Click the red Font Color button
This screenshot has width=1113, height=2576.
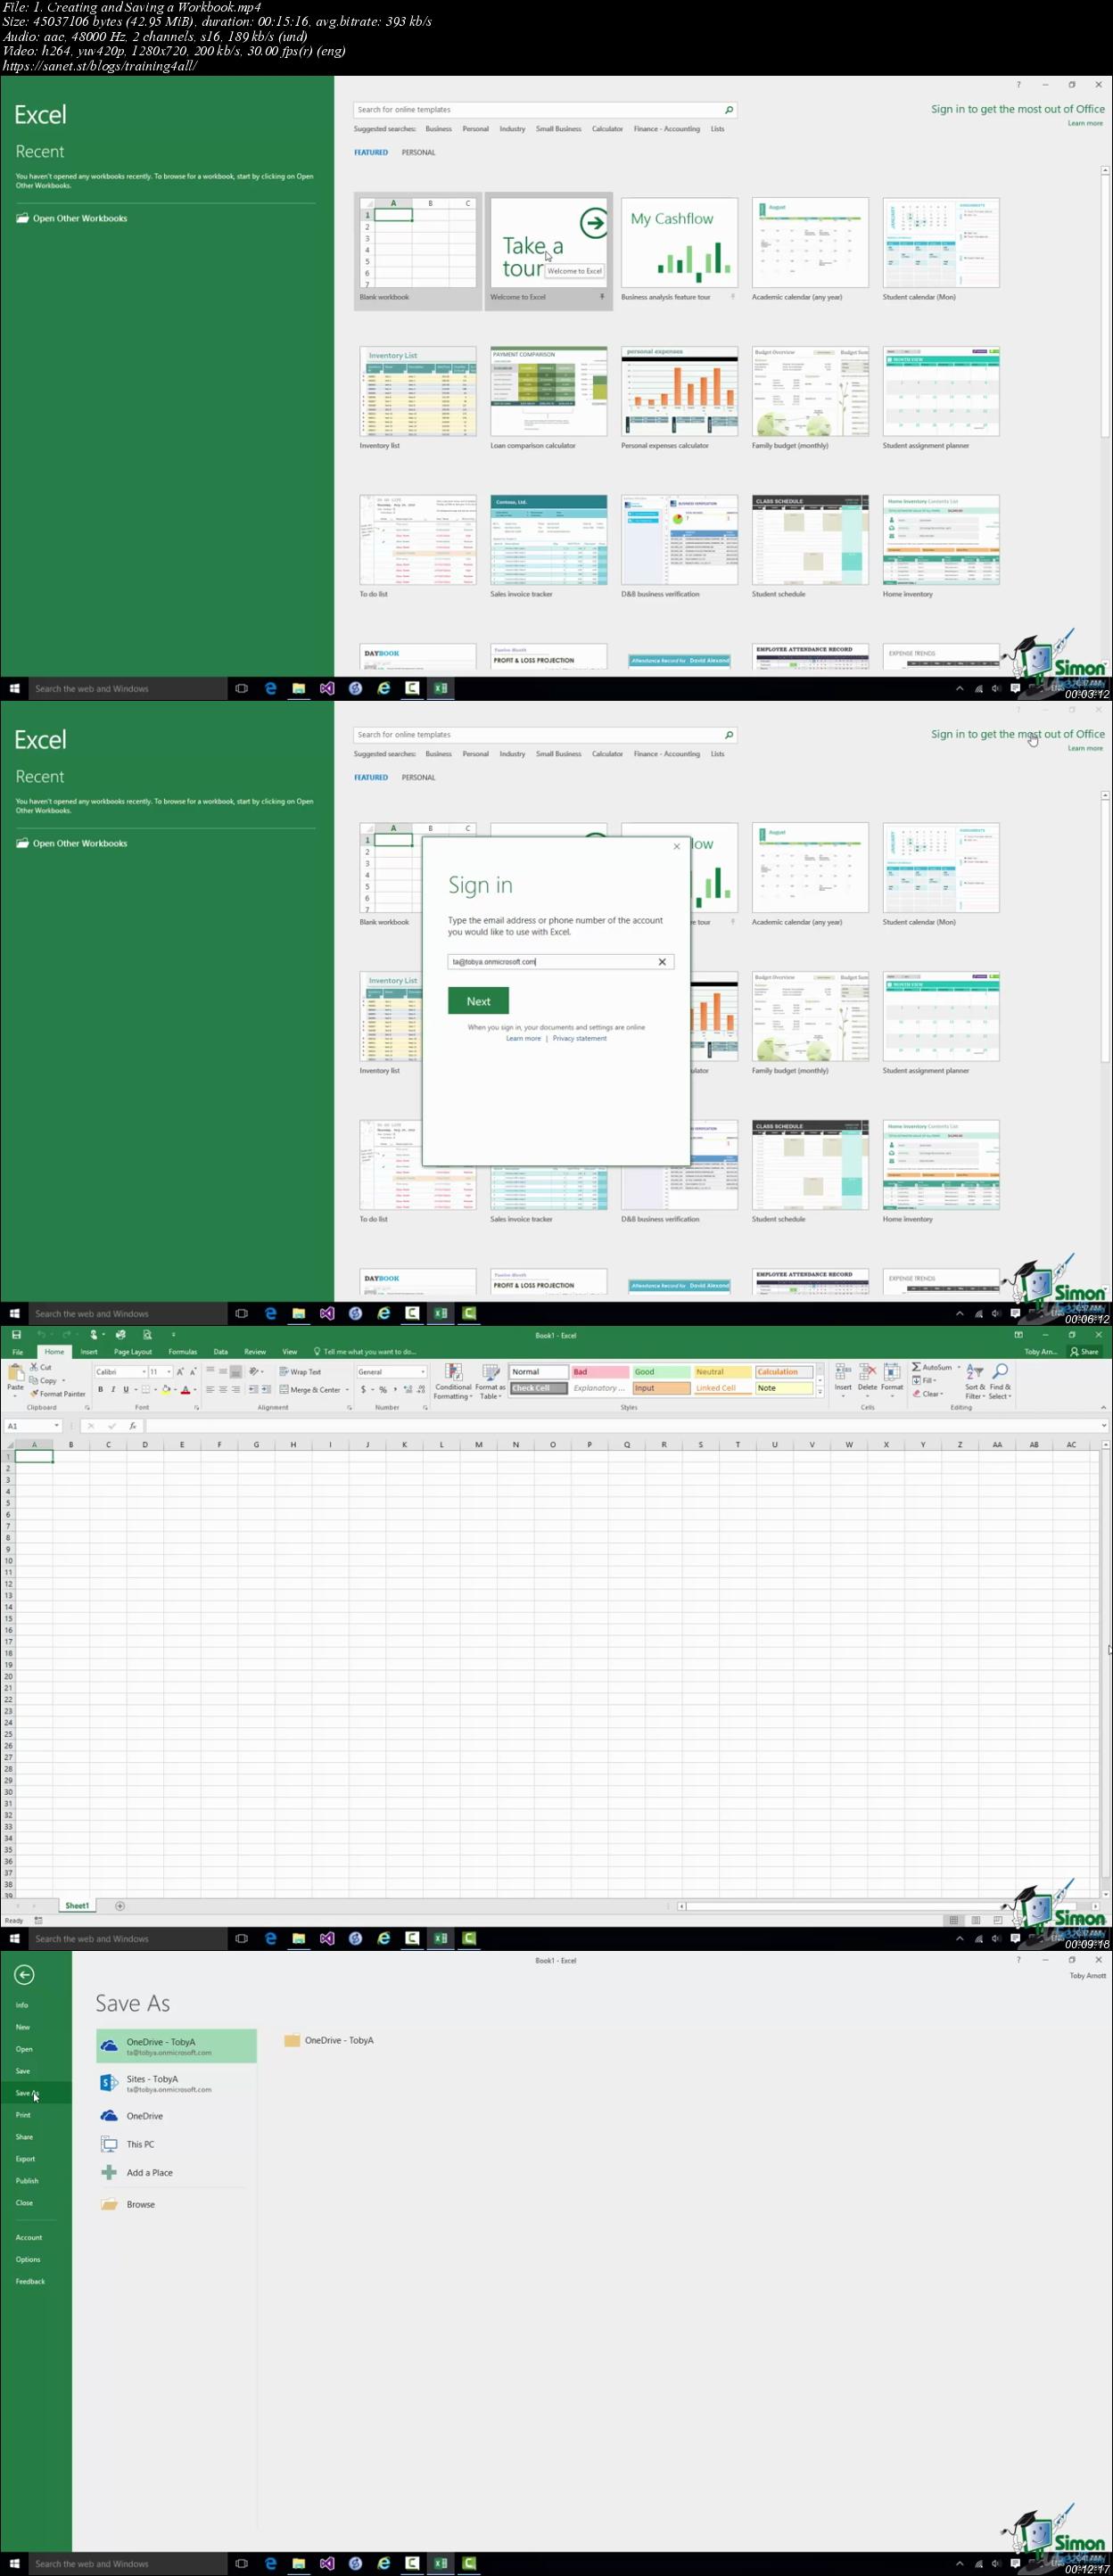[x=185, y=1389]
